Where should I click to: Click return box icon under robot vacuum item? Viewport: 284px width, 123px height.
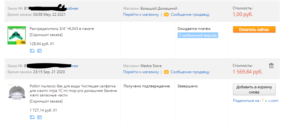pos(39,117)
